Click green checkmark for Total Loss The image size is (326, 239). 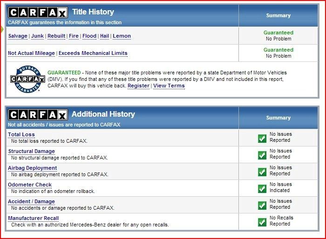click(262, 138)
